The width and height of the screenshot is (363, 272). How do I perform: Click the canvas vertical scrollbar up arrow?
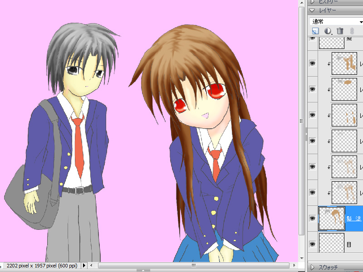302,3
